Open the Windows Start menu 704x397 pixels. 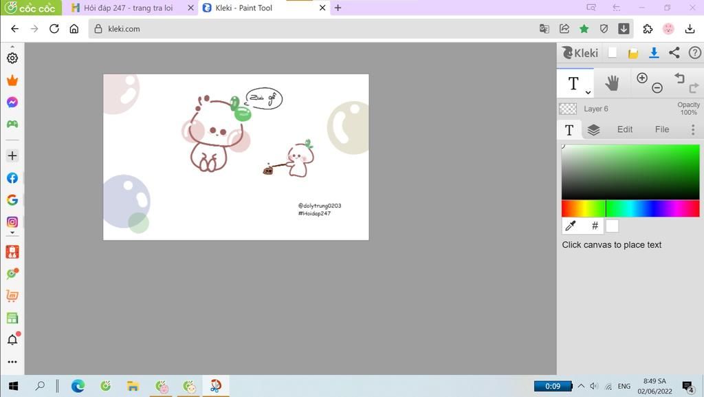click(14, 386)
